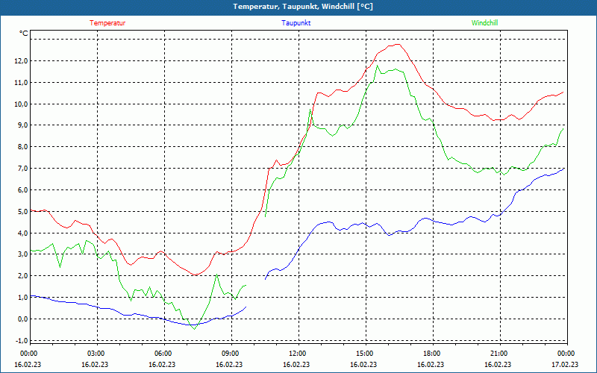Click the 17.02.23 date label
This screenshot has width=597, height=373.
[x=565, y=364]
